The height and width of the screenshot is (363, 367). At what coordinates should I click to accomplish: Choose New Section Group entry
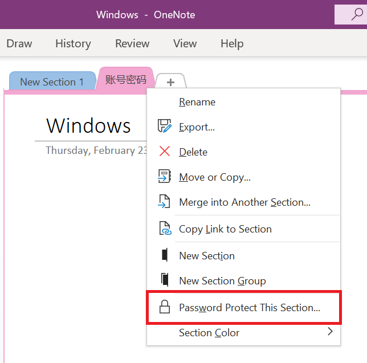pyautogui.click(x=243, y=280)
